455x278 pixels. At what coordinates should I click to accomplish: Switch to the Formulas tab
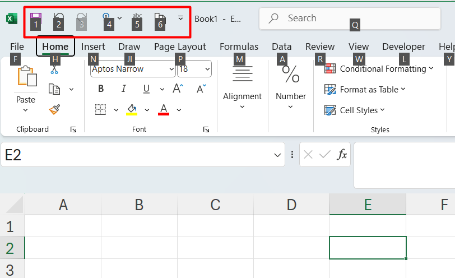point(239,47)
